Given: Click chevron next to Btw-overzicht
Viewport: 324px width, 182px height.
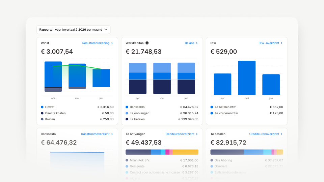Looking at the screenshot, I should [x=281, y=43].
